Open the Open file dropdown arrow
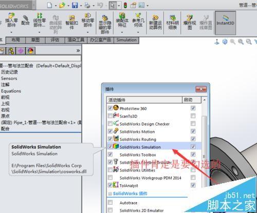257x213 pixels. pyautogui.click(x=68, y=6)
